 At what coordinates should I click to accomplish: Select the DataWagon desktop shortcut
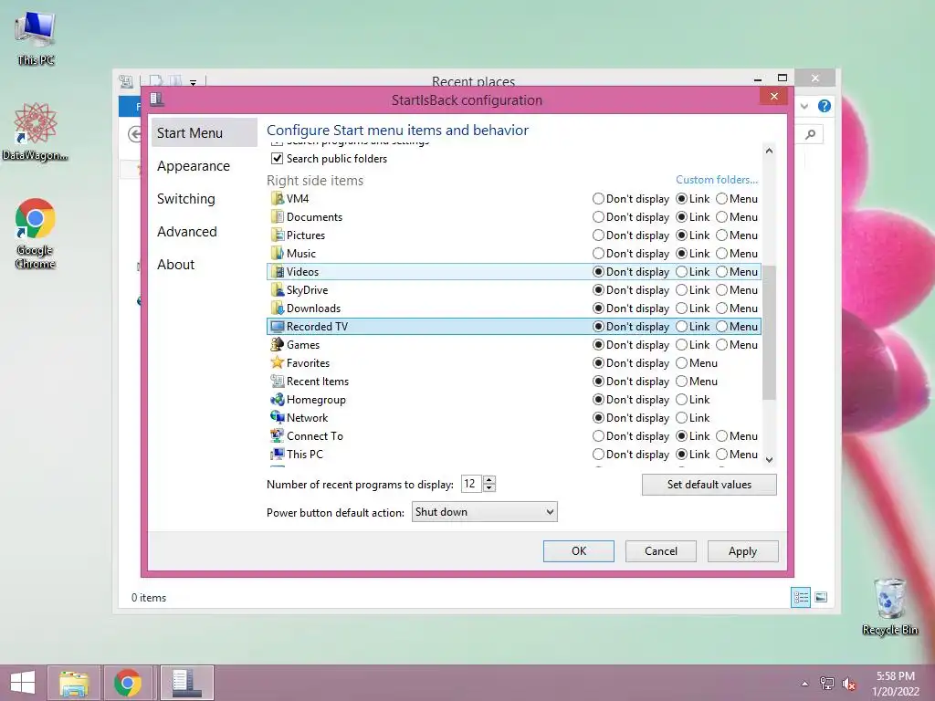click(36, 132)
